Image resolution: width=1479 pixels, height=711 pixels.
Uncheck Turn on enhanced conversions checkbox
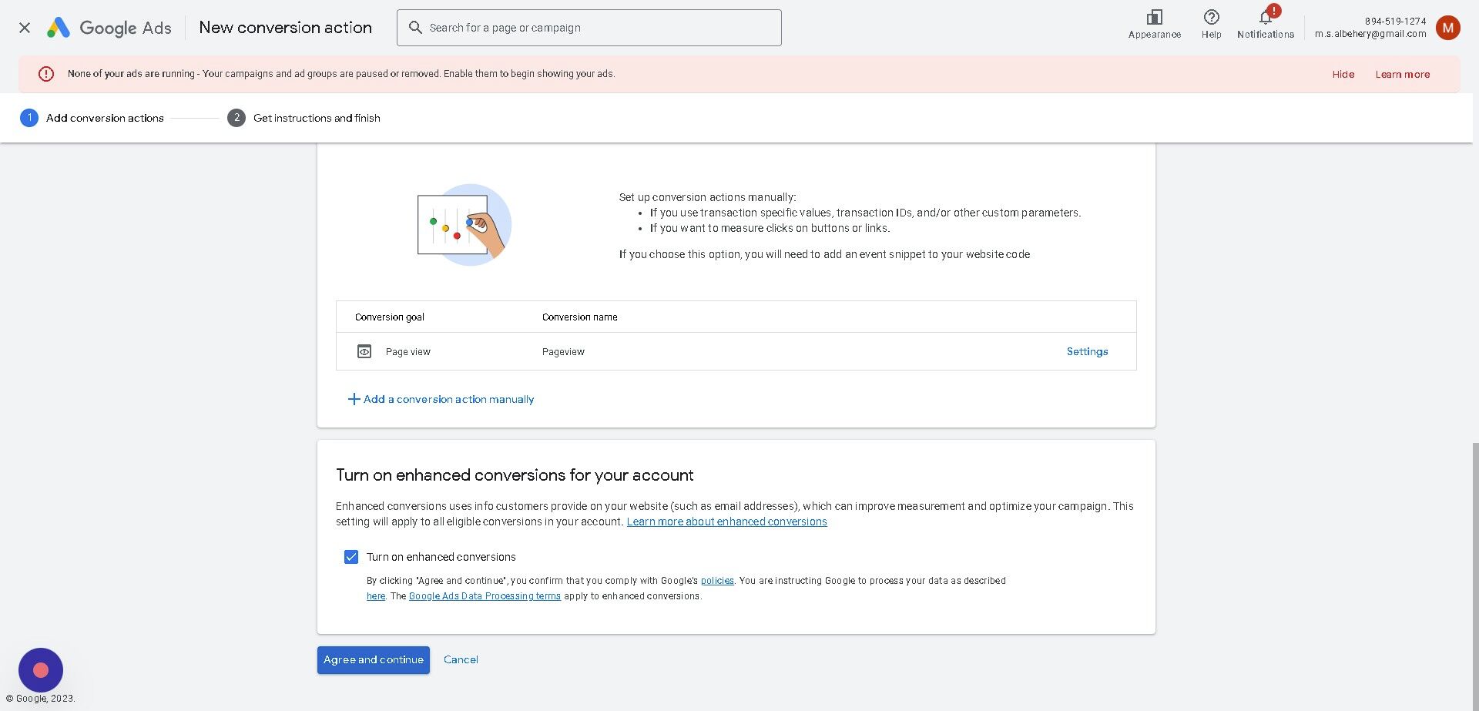click(351, 557)
